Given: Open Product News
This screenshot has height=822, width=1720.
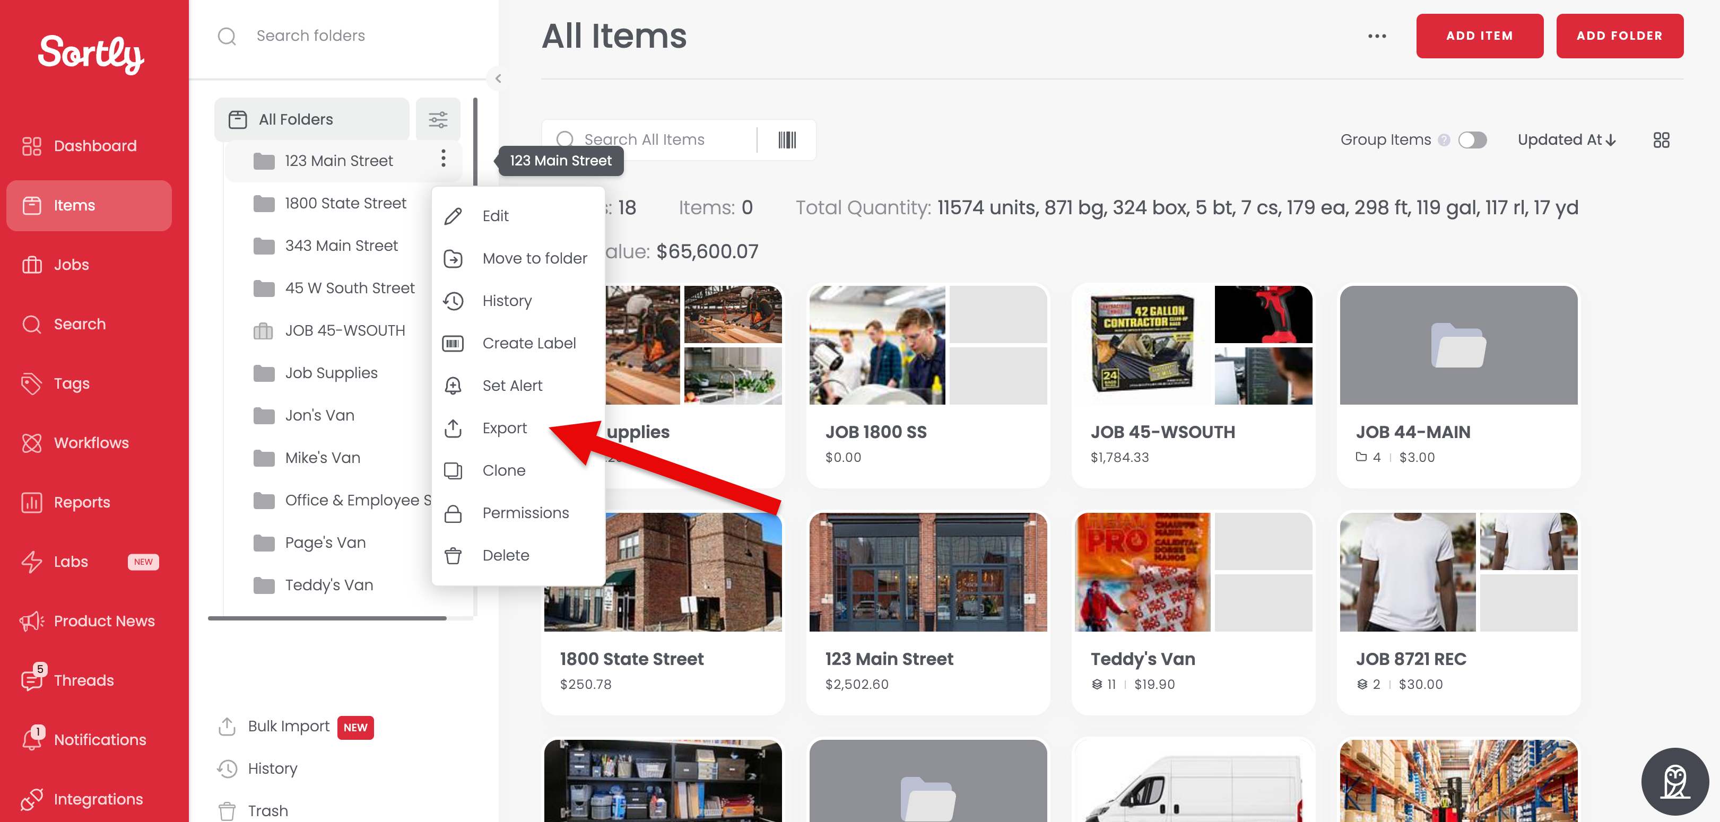Looking at the screenshot, I should coord(88,620).
